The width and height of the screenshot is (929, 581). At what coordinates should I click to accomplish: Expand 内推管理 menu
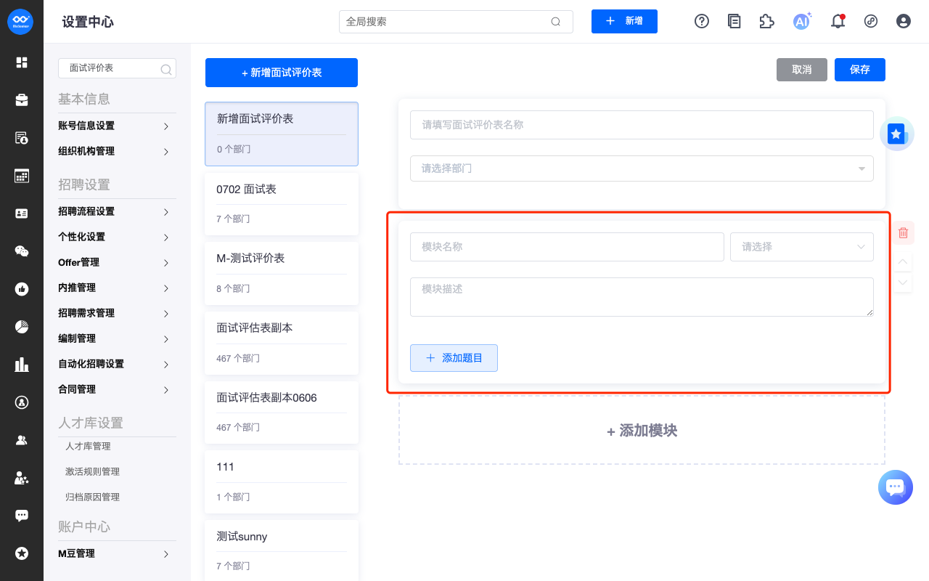[x=117, y=288]
